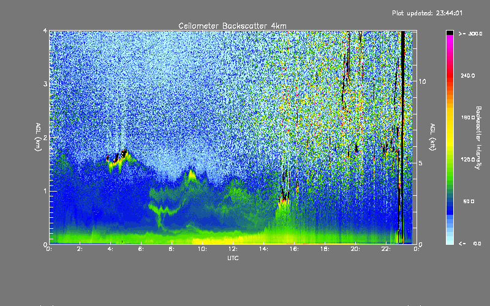490x306 pixels.
Task: Click the '2' tick on left km axis
Action: click(x=45, y=137)
